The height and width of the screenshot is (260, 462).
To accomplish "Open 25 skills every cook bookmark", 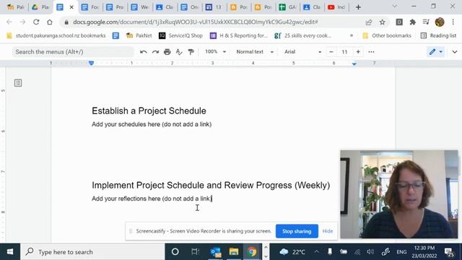I will tap(302, 35).
